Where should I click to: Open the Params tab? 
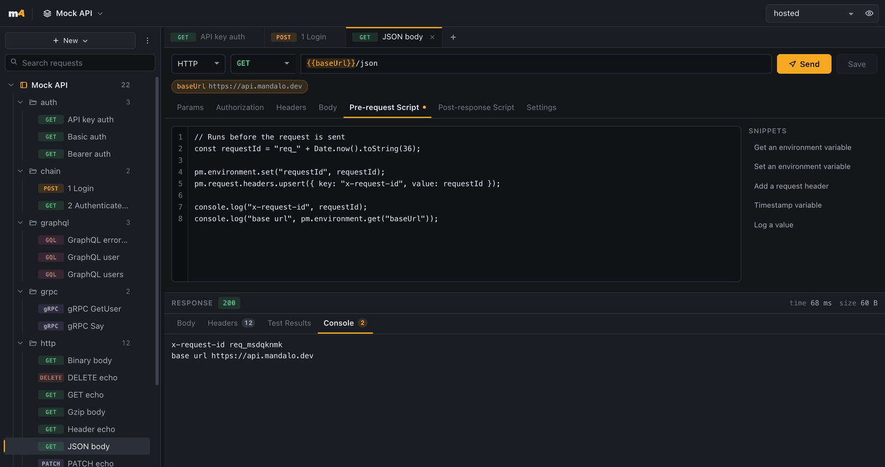coord(190,107)
